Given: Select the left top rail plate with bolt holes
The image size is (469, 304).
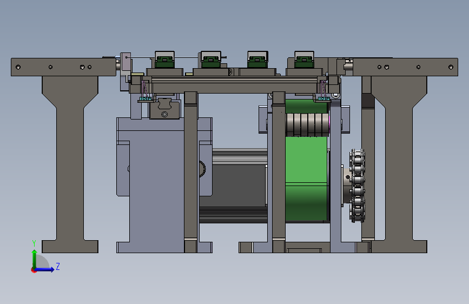Looking at the screenshot, I should (x=63, y=67).
